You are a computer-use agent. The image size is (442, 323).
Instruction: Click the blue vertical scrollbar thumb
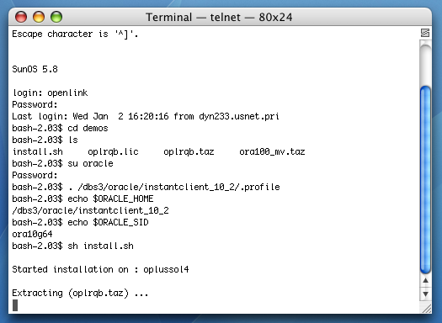pyautogui.click(x=425, y=179)
